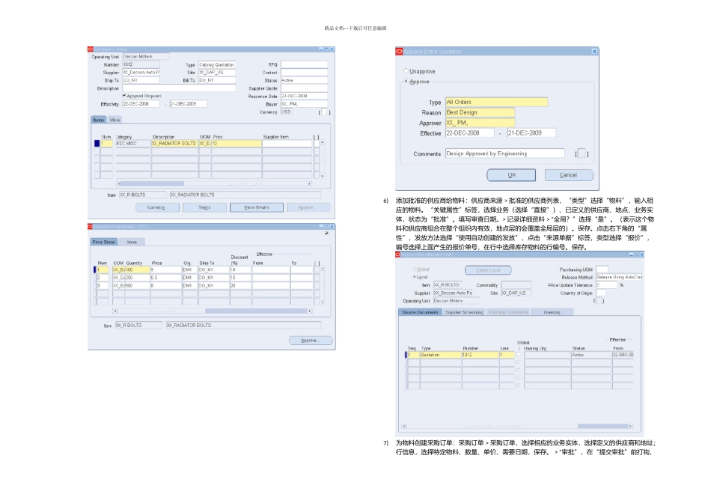The height and width of the screenshot is (503, 711).
Task: Click the Oracle icon in Approve Entire Quotation dialog
Action: click(x=399, y=52)
